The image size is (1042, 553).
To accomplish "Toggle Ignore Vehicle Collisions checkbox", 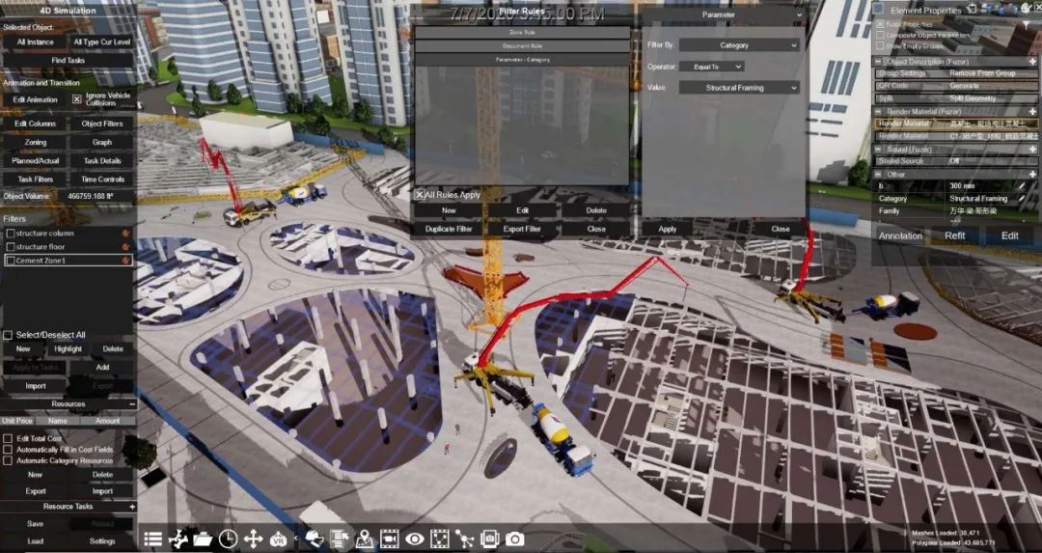I will tap(77, 99).
